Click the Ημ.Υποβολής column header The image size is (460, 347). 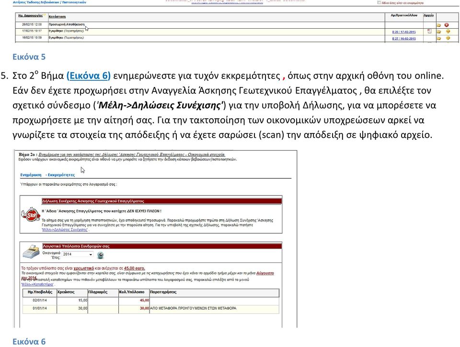click(x=40, y=292)
